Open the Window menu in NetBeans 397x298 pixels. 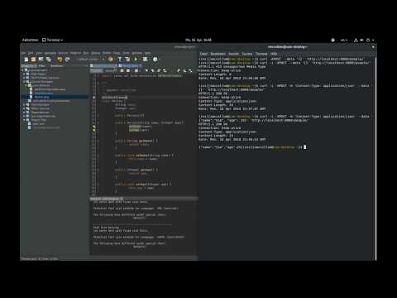coord(136,53)
